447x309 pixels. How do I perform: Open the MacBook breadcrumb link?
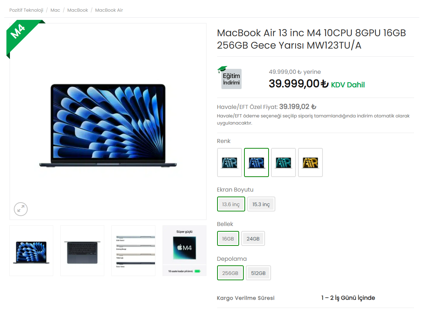pos(78,10)
